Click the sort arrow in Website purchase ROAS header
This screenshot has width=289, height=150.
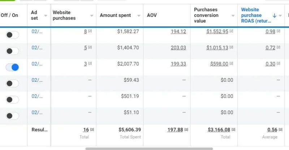coord(274,16)
